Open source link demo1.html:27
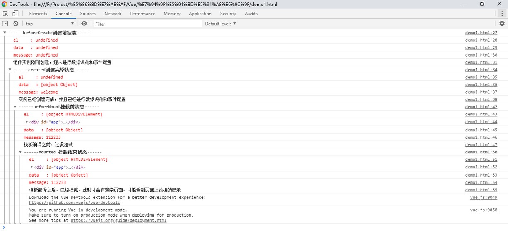508x231 pixels. (x=481, y=33)
